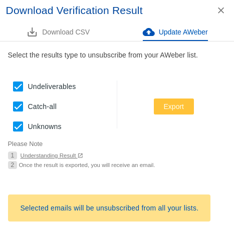The width and height of the screenshot is (234, 227).
Task: Click the number 1 note badge
Action: (13, 155)
